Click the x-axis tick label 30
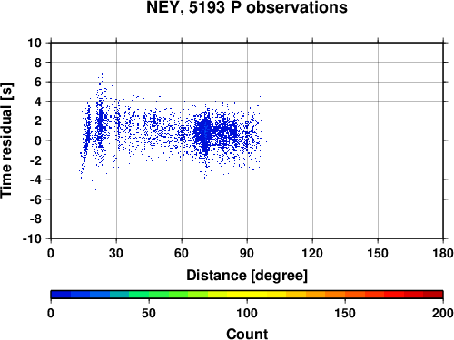454x340 pixels. (116, 253)
